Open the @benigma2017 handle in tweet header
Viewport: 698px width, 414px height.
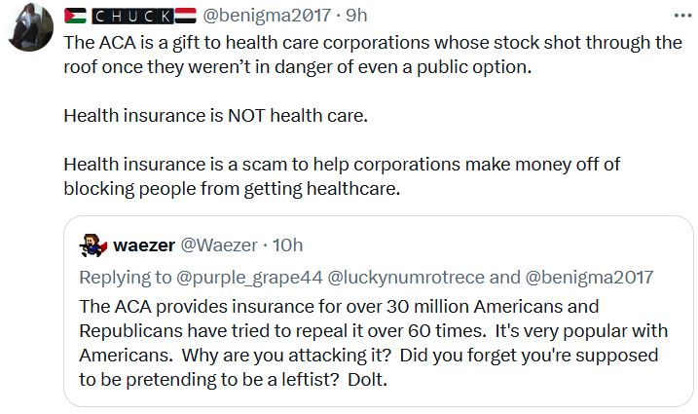pos(267,16)
